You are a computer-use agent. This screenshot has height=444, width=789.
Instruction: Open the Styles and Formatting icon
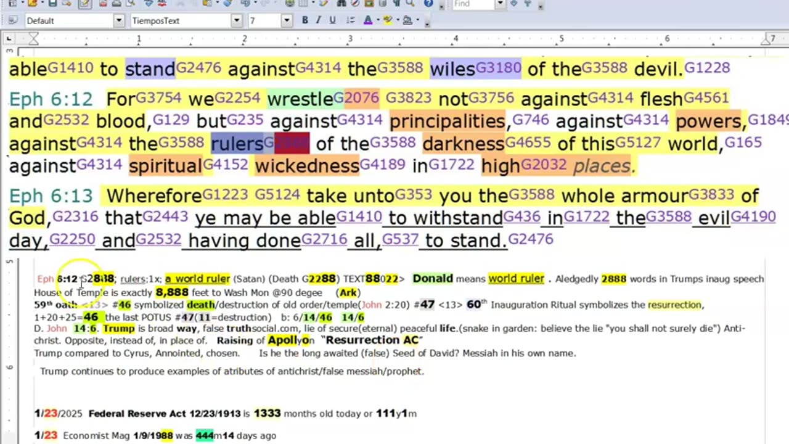tap(12, 20)
